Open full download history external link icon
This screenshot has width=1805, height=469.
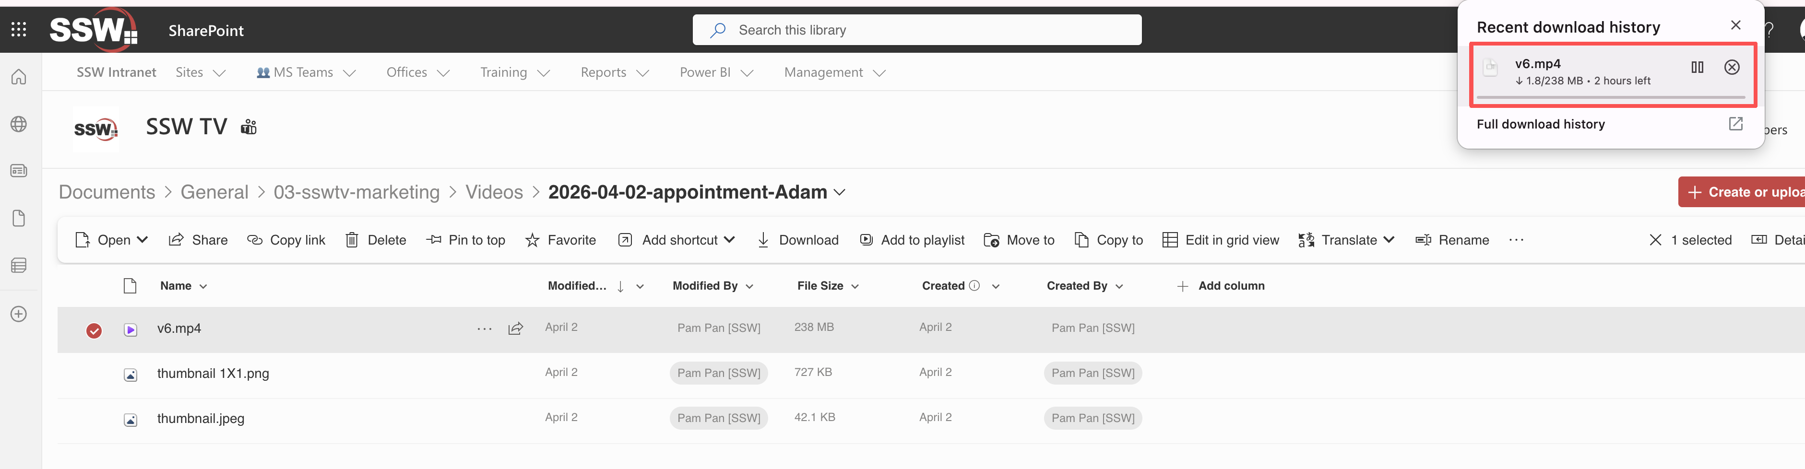click(1735, 124)
